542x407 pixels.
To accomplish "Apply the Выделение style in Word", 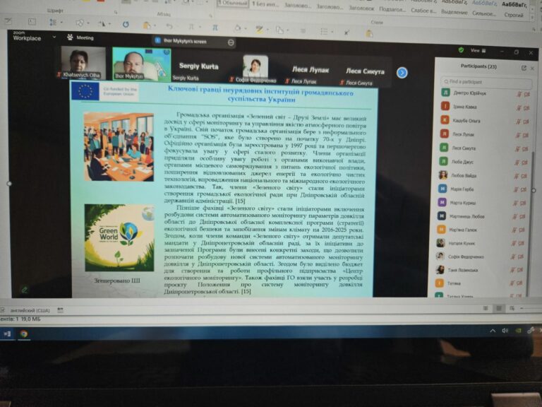I will [x=454, y=12].
